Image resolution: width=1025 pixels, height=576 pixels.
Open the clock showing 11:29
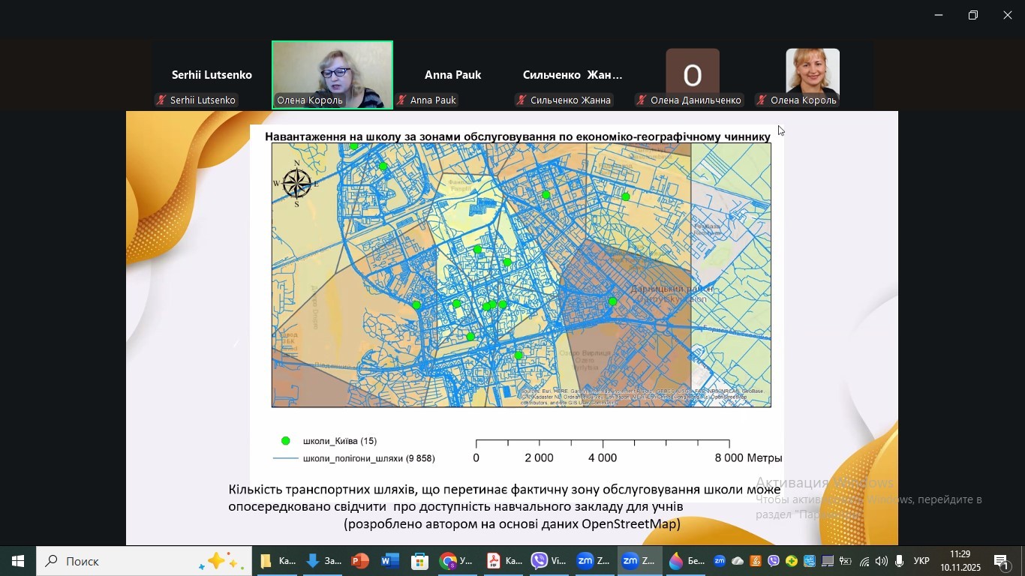(x=960, y=561)
